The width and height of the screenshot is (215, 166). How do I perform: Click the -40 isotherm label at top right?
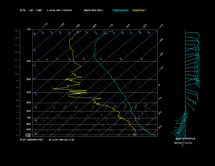point(161,26)
